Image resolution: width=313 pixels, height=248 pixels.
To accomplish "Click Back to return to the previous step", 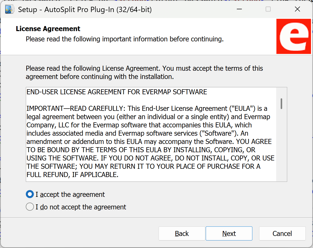I will click(182, 233).
